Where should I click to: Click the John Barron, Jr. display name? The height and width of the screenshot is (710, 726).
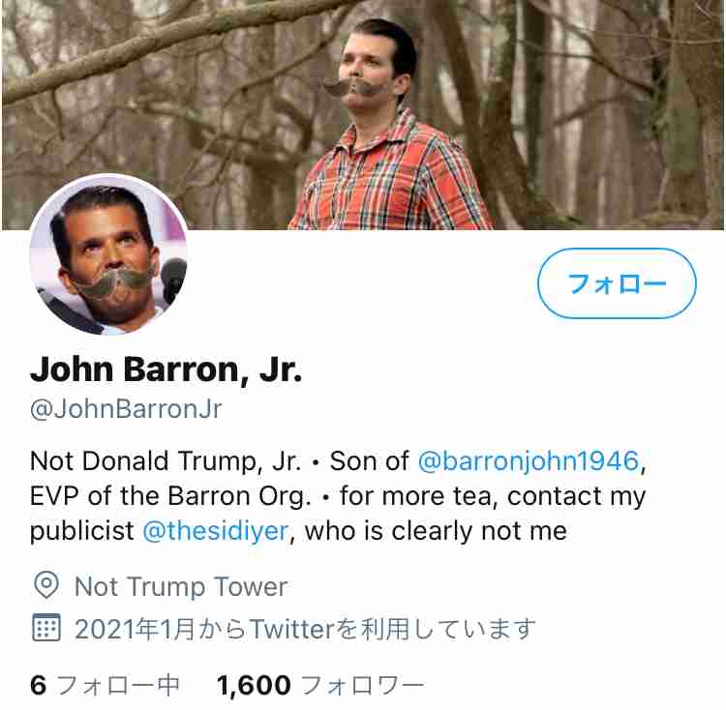[x=166, y=370]
